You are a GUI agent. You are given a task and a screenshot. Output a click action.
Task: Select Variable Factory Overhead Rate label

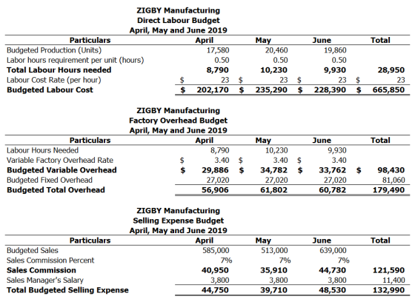[60, 160]
